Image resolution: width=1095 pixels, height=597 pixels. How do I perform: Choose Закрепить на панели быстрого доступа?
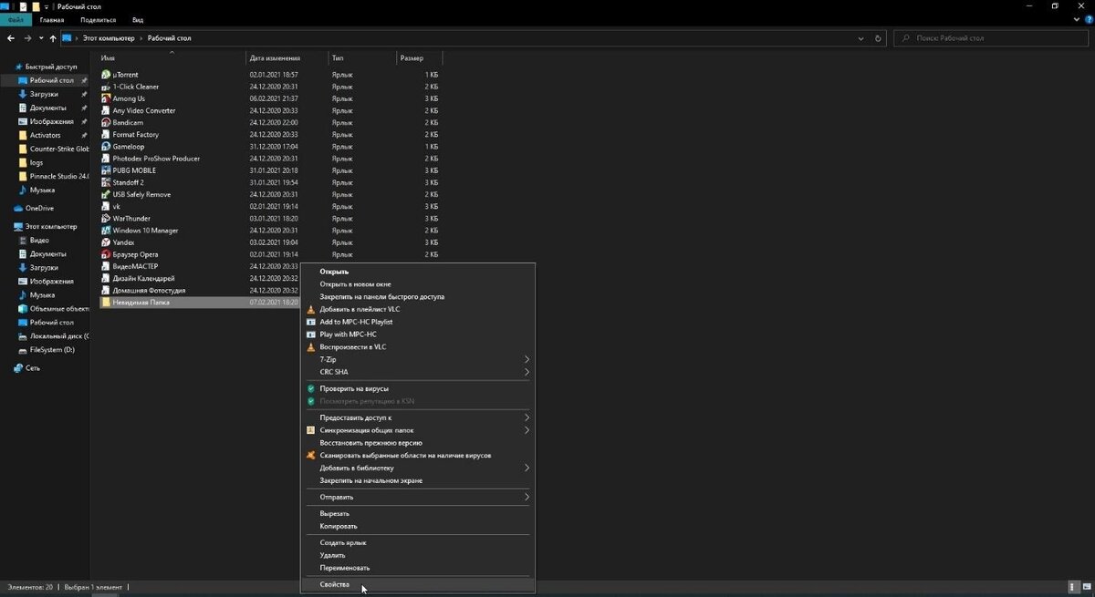tap(417, 297)
